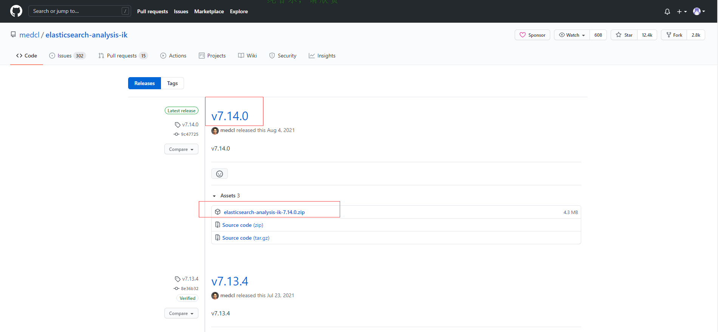Expand the plus create-new menu
The image size is (718, 332).
(x=682, y=11)
